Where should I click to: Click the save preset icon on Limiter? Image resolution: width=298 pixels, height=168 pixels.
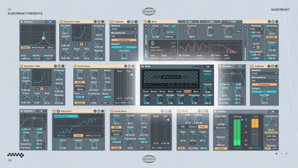273,111
